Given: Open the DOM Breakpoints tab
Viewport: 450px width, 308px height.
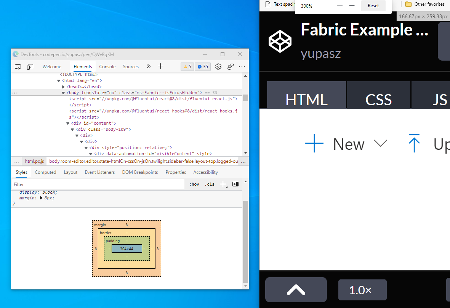Looking at the screenshot, I should [x=140, y=172].
